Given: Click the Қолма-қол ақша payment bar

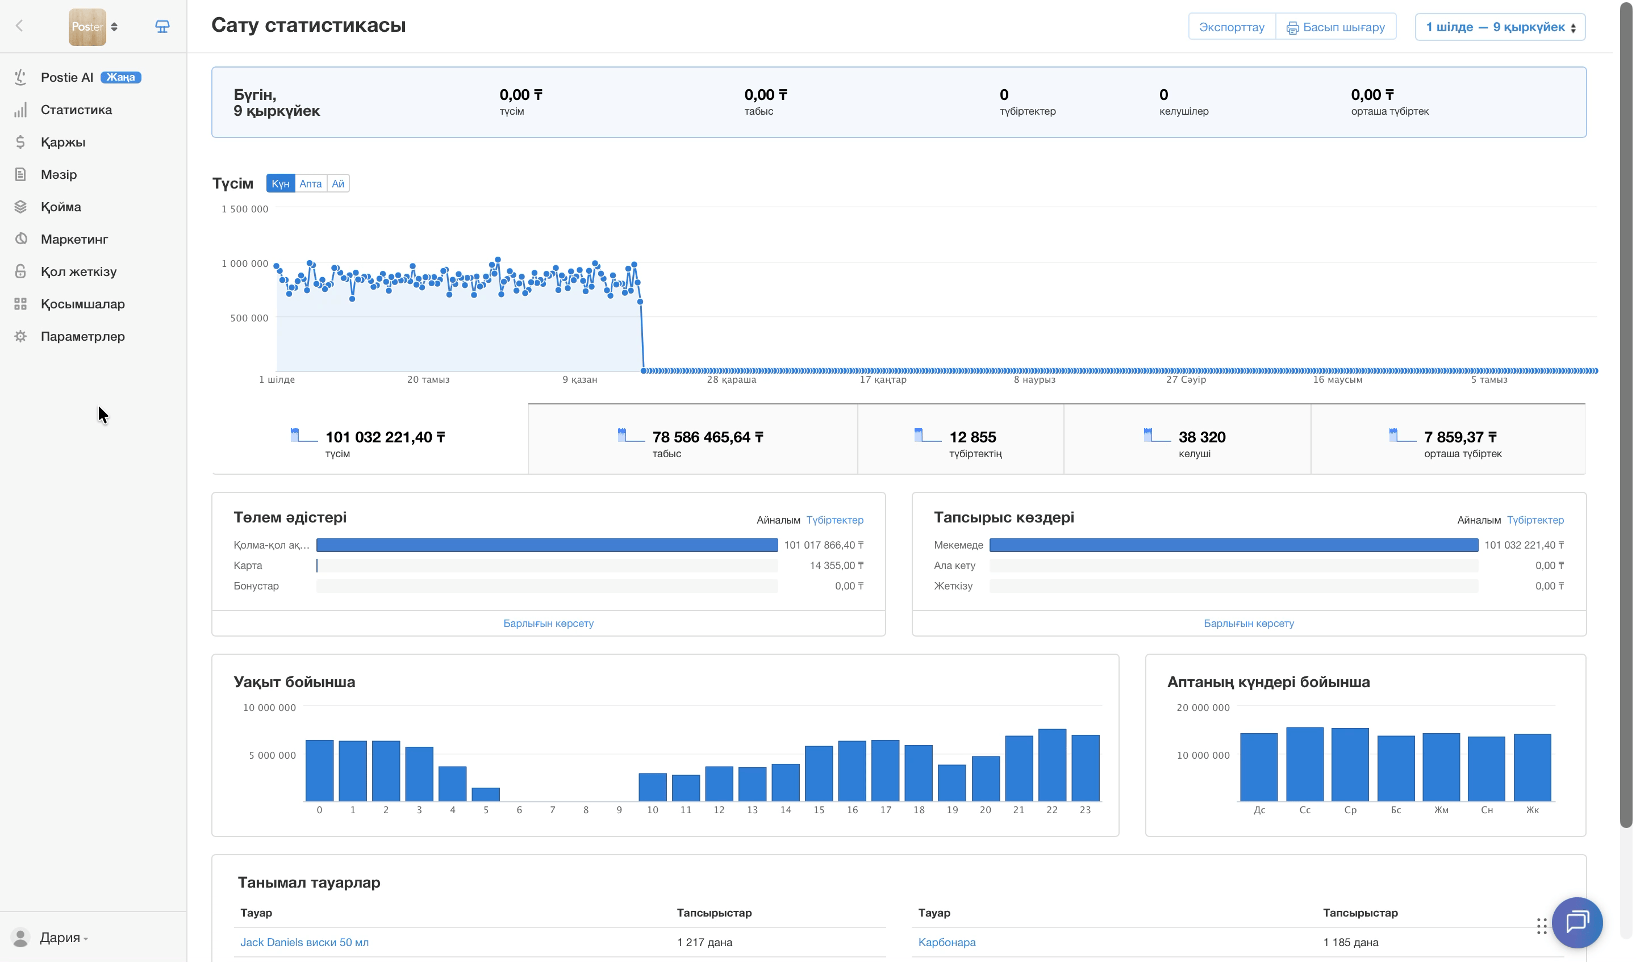Looking at the screenshot, I should pyautogui.click(x=546, y=545).
